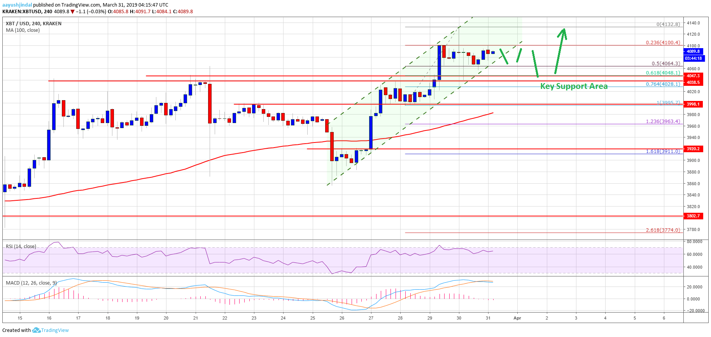Click the MACD 20.0000 axis value

click(x=694, y=287)
